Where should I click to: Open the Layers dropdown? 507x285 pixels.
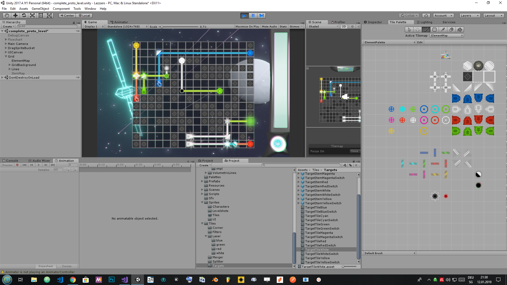point(470,16)
